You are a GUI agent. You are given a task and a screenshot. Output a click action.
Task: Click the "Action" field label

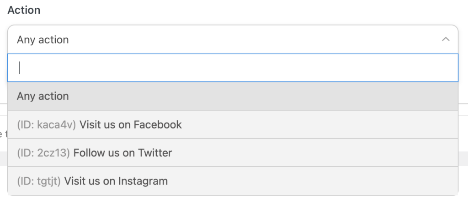24,10
